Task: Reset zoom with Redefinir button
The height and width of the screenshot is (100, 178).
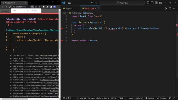Action: [35, 11]
